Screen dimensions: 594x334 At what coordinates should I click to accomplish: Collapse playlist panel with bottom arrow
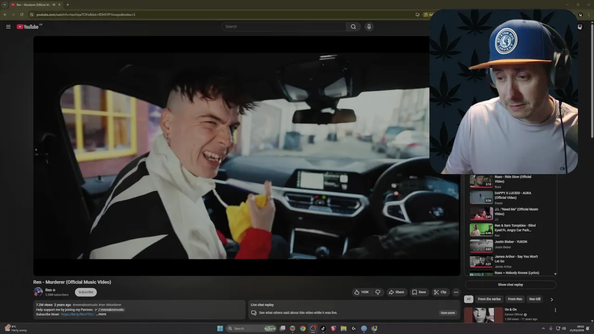[x=555, y=274]
